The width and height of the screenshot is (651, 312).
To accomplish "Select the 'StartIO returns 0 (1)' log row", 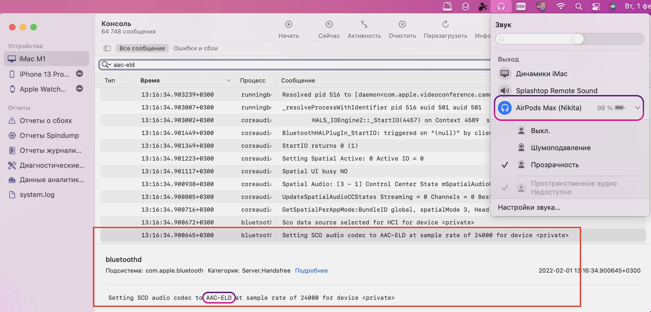I will [x=295, y=146].
